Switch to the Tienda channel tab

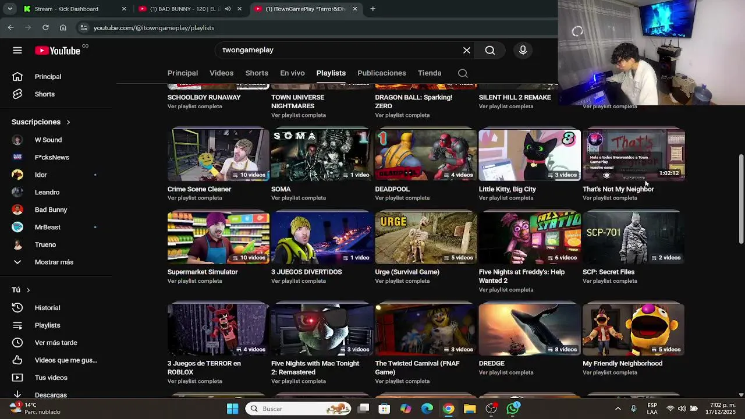[430, 73]
